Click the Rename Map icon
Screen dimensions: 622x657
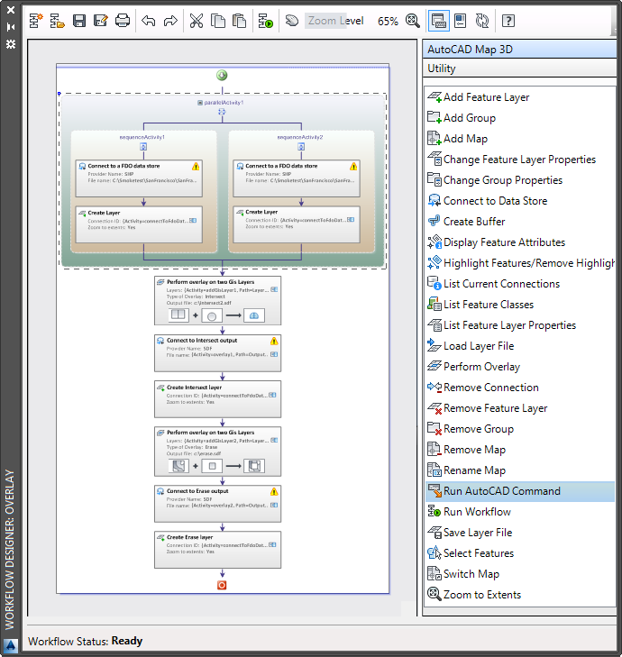point(434,470)
